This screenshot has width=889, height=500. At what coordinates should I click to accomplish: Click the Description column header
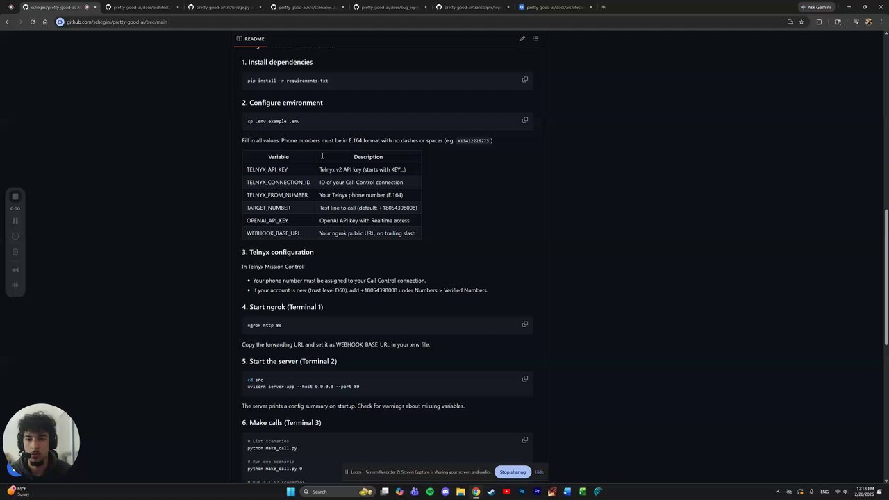pos(368,157)
